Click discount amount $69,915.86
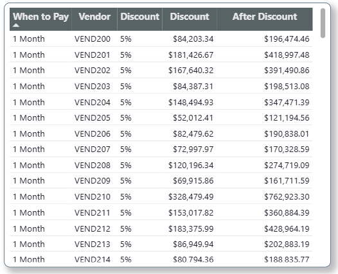338x274 pixels. [193, 180]
